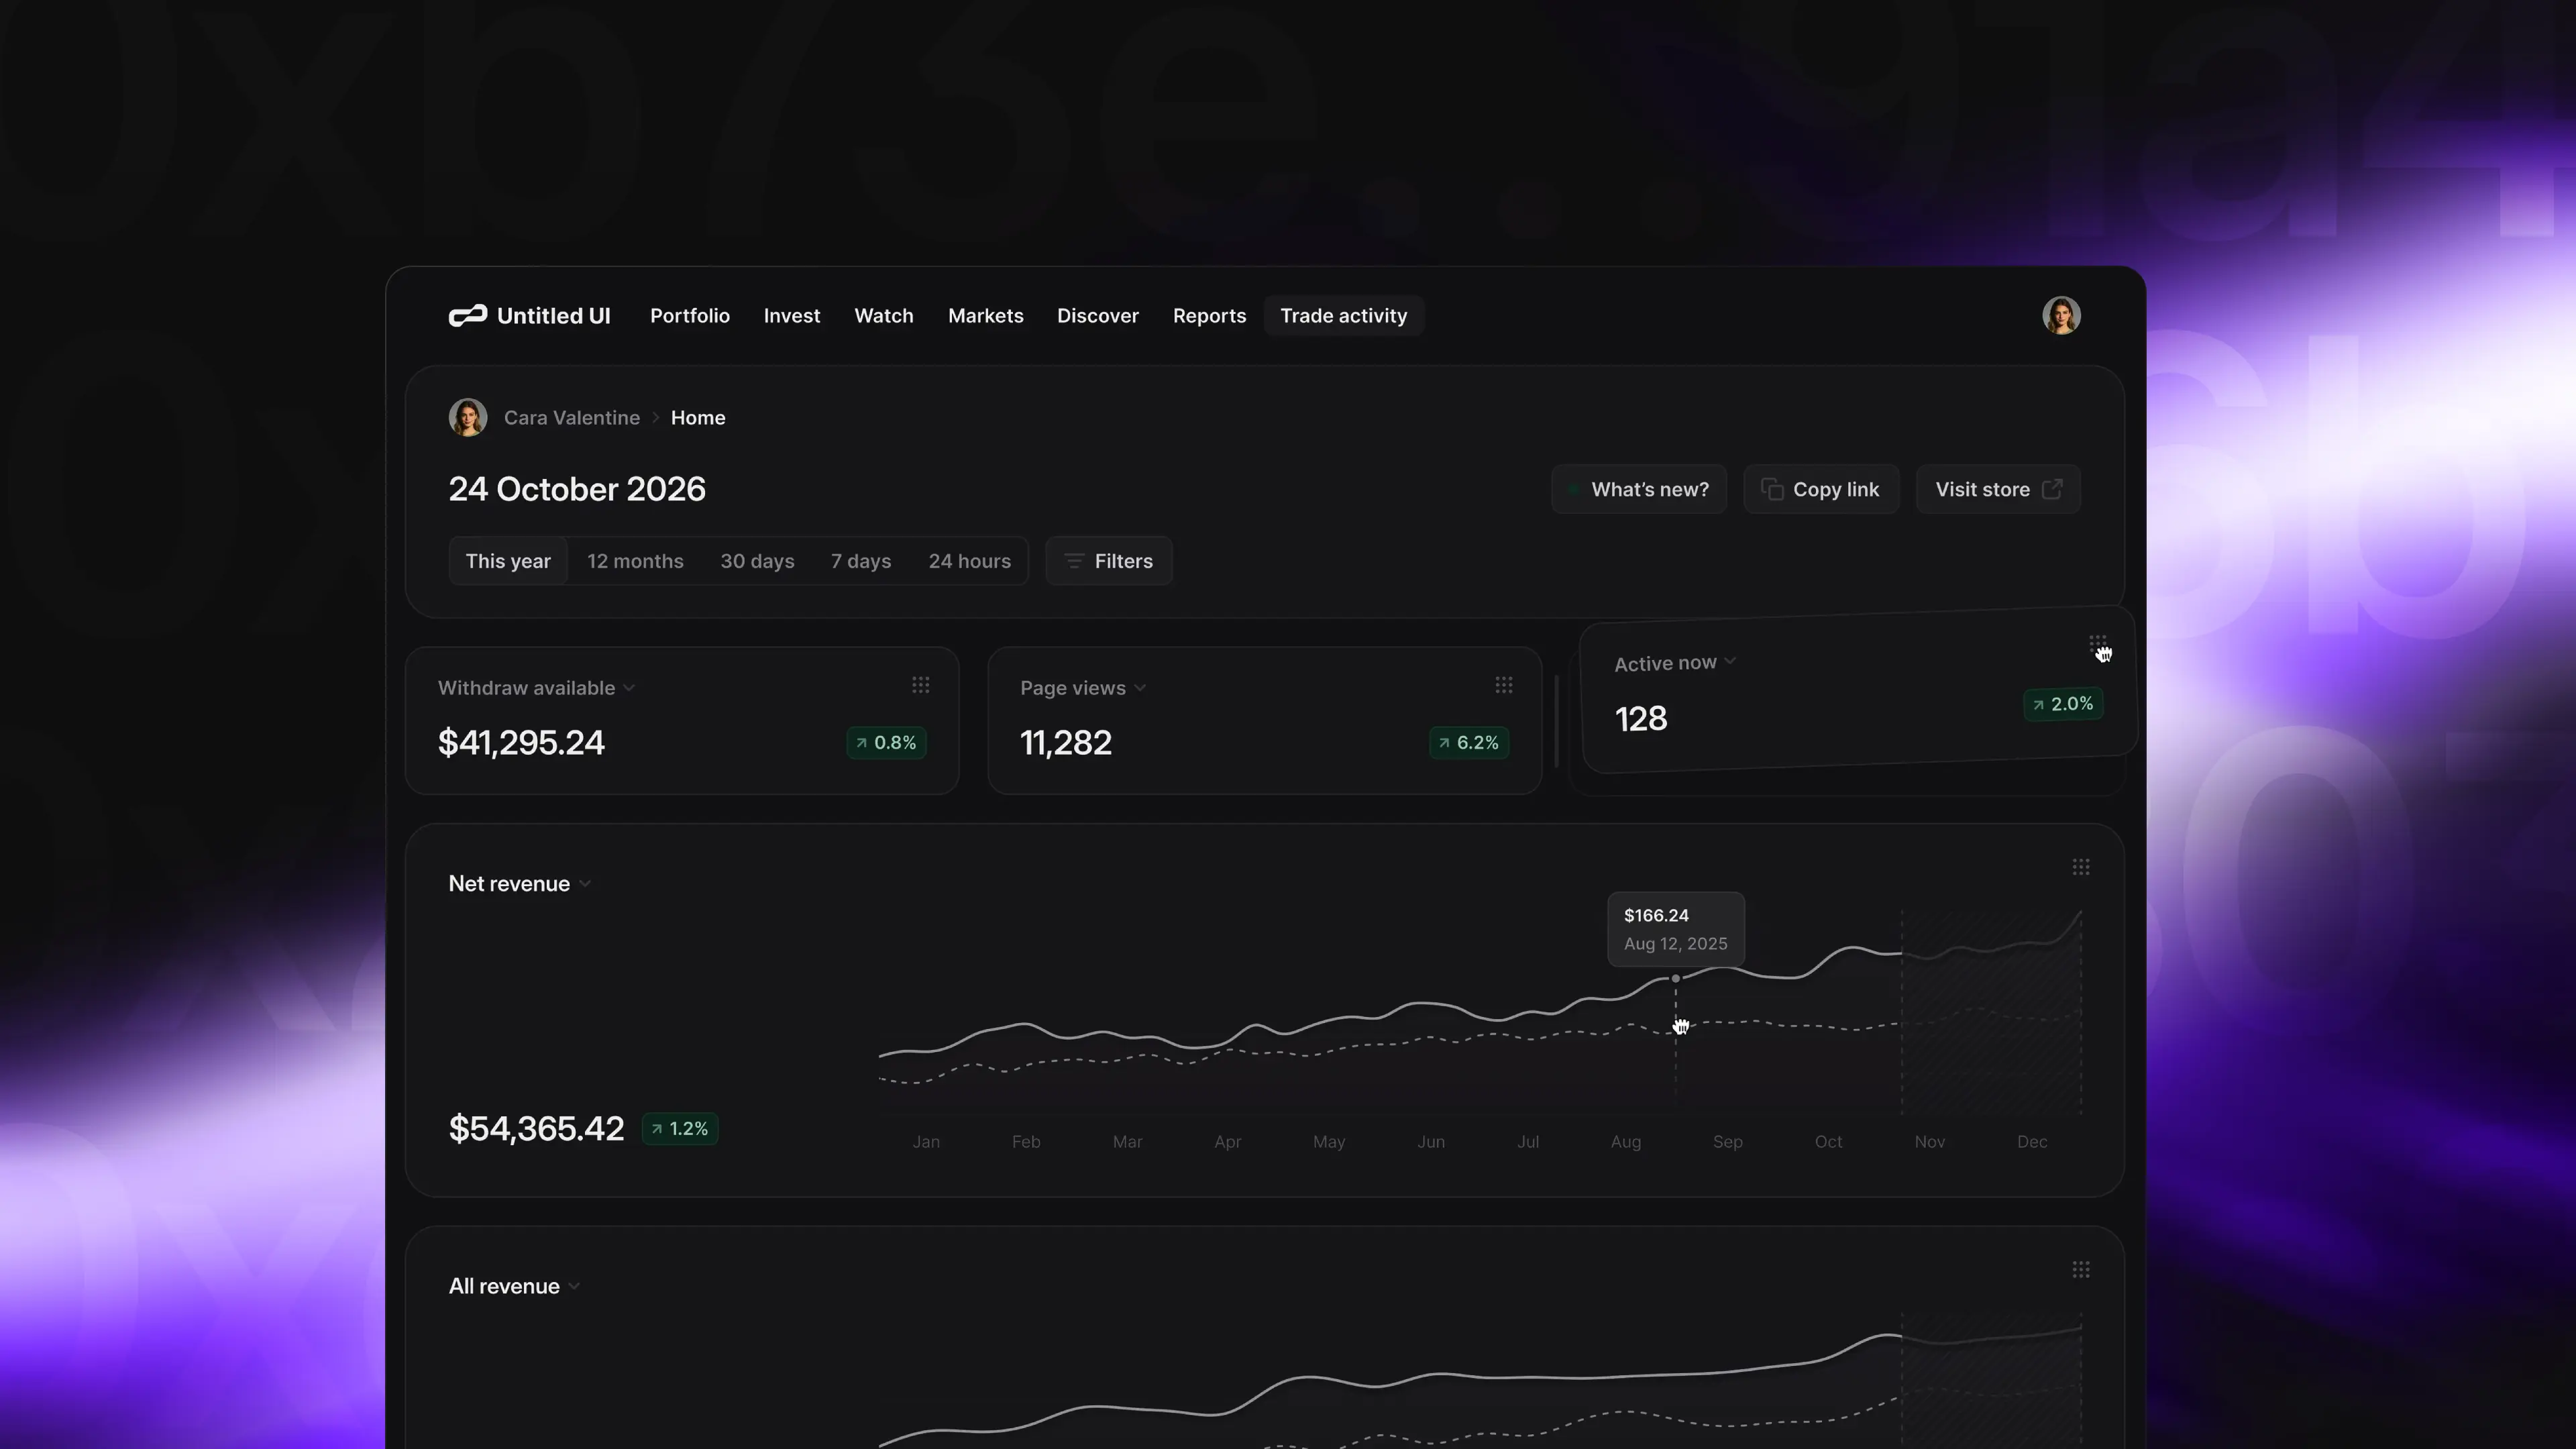Open the Reports nav item

[1209, 316]
